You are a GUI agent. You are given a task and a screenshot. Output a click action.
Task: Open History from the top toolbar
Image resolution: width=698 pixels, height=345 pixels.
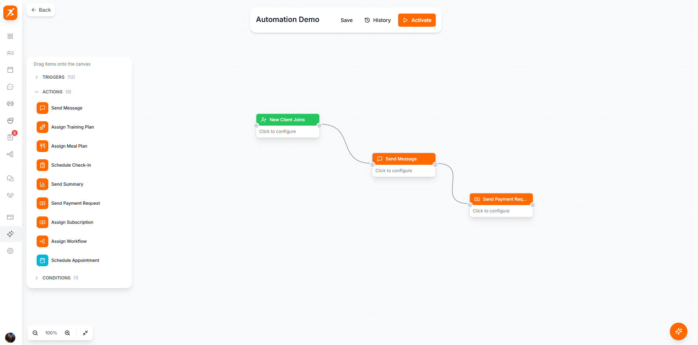point(378,20)
